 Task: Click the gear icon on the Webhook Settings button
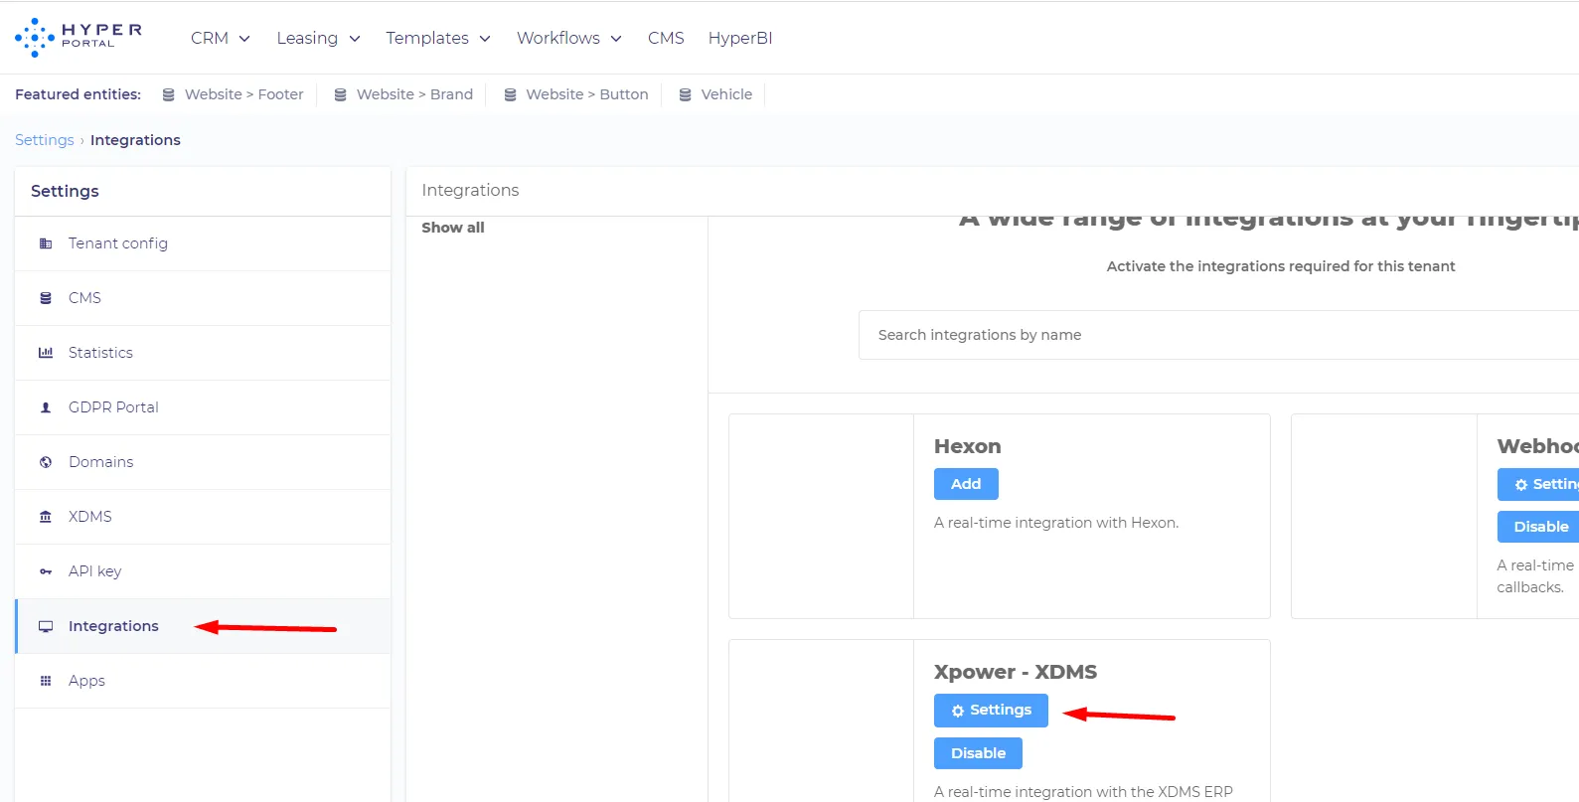(x=1521, y=485)
